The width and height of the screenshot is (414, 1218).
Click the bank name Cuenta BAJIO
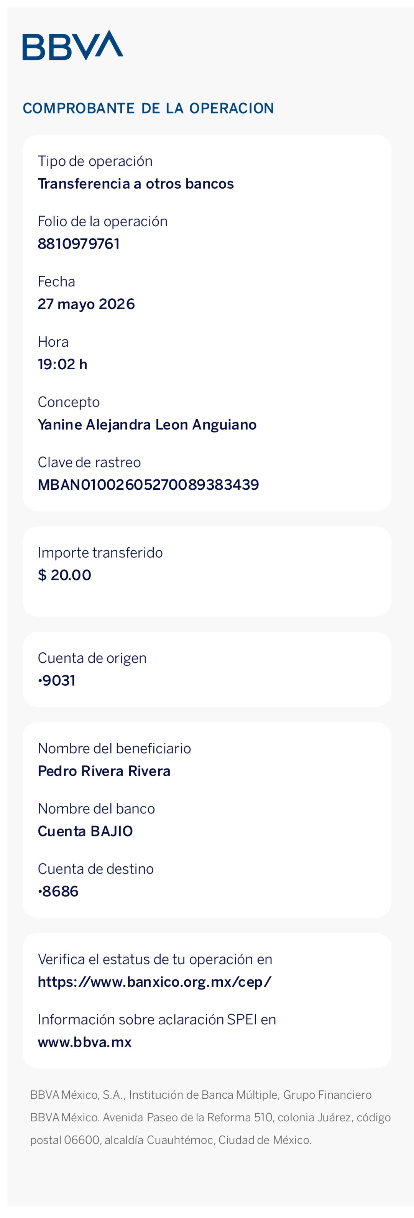[x=85, y=831]
